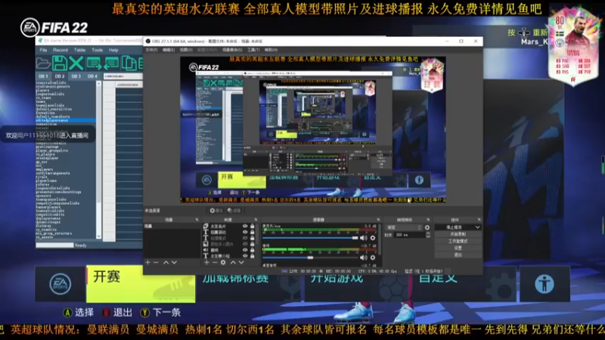The height and width of the screenshot is (340, 605).
Task: Open 帮助(H) menu in OBS
Action: click(x=271, y=50)
